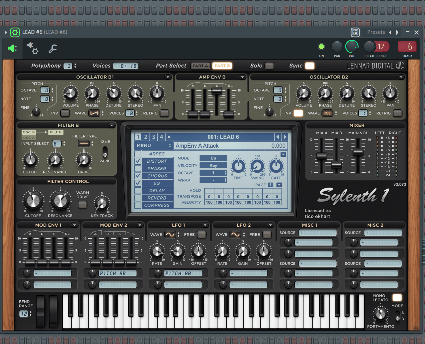425x344 pixels.
Task: Click the arpeggiator MODE Up field
Action: 213,158
